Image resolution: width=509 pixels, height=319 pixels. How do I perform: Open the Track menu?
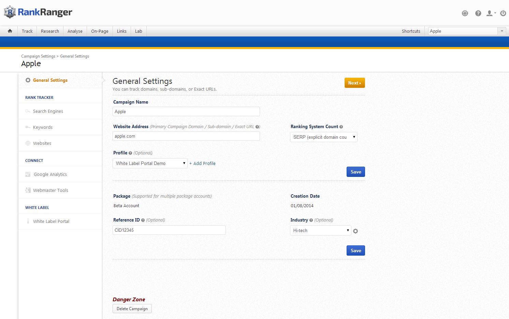[27, 31]
